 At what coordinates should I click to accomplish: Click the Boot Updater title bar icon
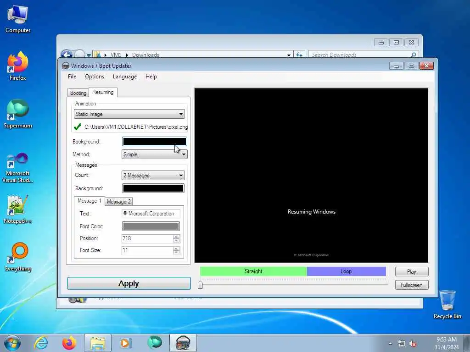pos(65,66)
